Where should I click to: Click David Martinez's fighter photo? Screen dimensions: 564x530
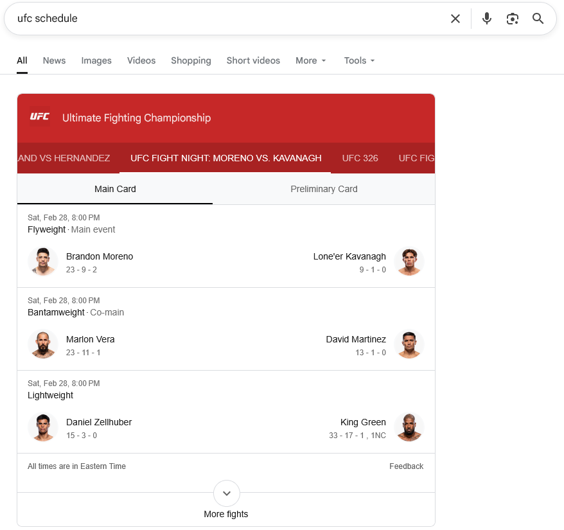(409, 344)
